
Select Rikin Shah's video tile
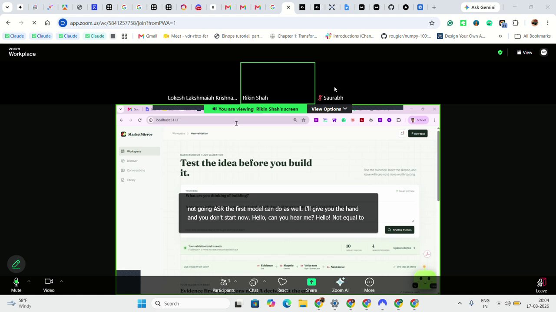click(x=278, y=83)
